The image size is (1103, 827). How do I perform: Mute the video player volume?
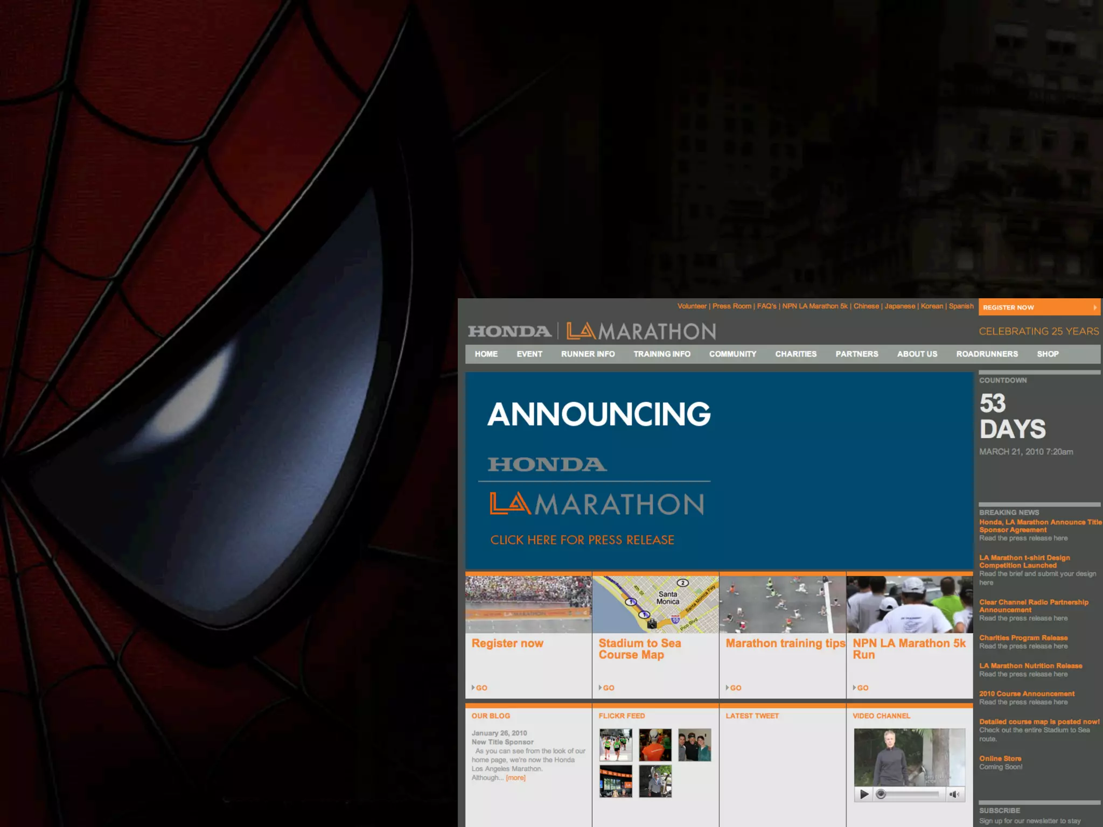(x=954, y=794)
